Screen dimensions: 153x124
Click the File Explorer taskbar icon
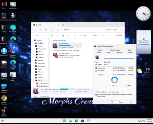tap(70, 121)
